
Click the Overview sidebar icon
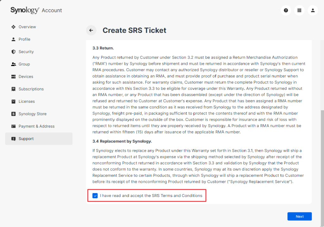tap(13, 27)
